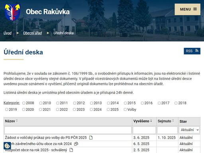Open the RSS feed button
Screen dimensions: 204x153
click(192, 51)
